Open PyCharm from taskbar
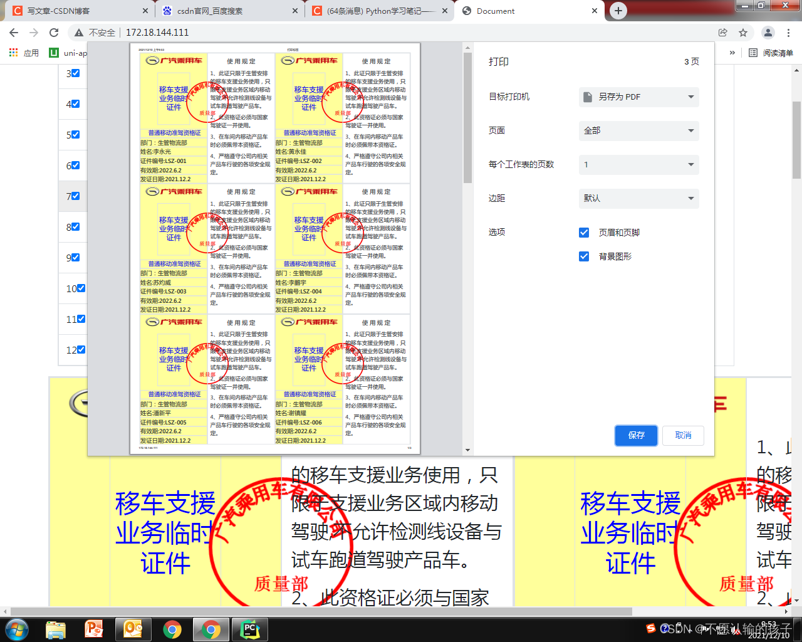Viewport: 802px width, 642px height. [249, 629]
